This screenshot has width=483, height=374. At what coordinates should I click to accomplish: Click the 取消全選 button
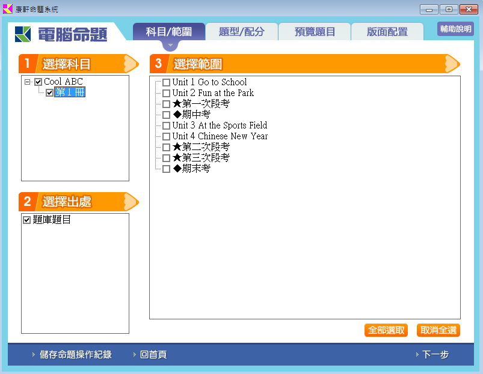(438, 330)
